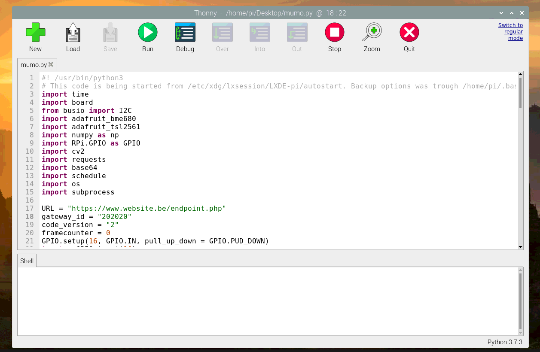The image size is (540, 352).
Task: Click the Step Into toolbar icon
Action: 259,33
